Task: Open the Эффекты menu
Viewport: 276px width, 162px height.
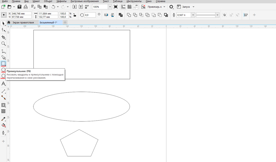Action: (61, 1)
